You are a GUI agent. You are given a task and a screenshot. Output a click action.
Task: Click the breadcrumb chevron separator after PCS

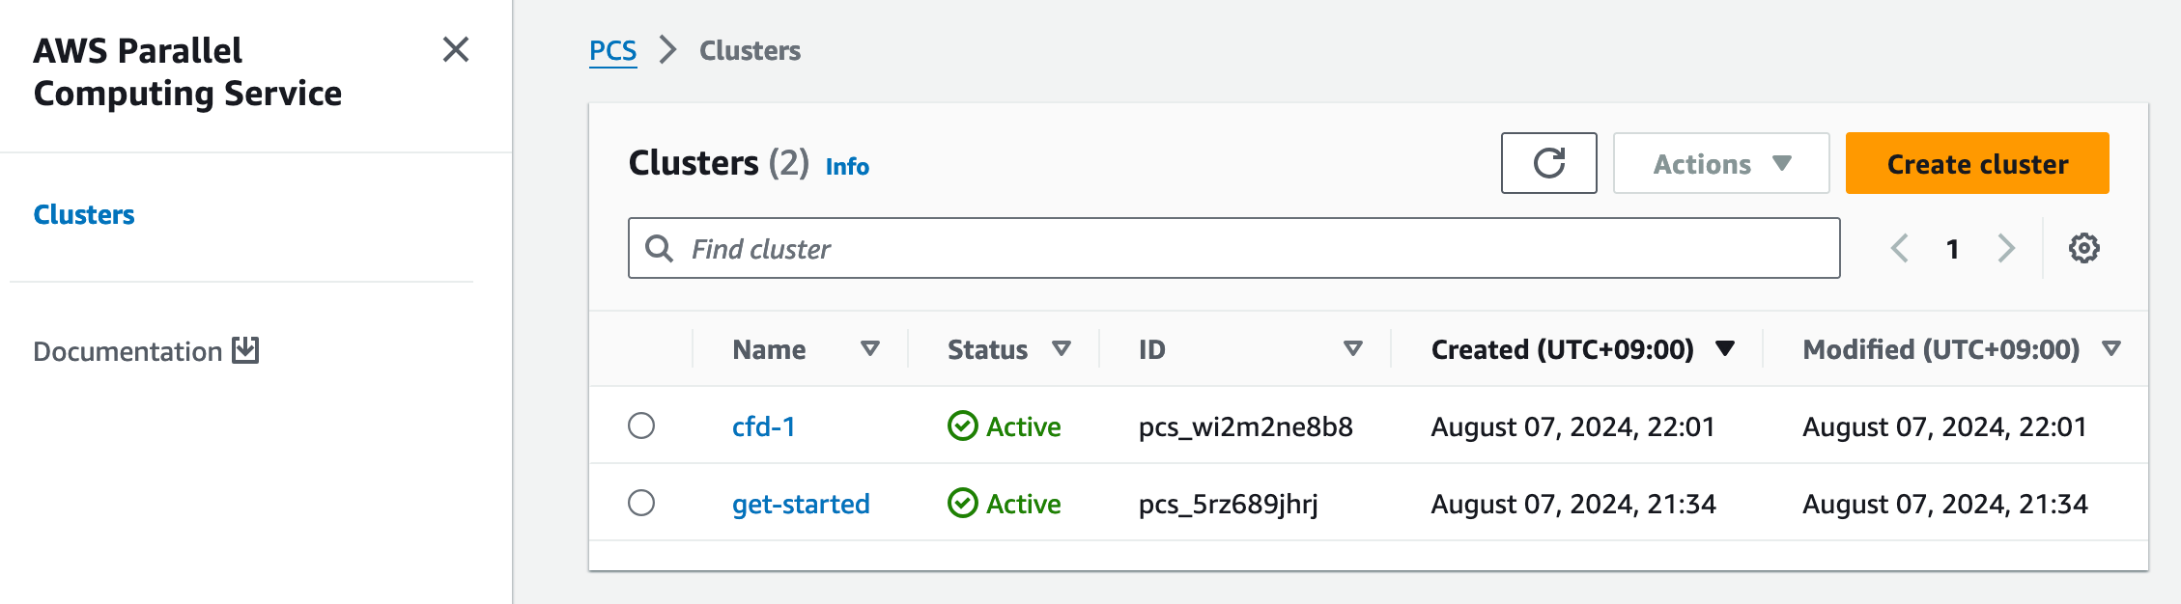[667, 50]
